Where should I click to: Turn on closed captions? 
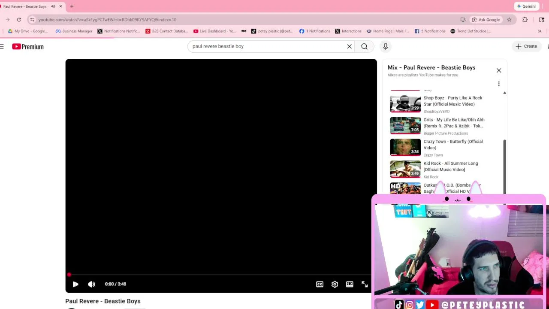click(x=320, y=284)
